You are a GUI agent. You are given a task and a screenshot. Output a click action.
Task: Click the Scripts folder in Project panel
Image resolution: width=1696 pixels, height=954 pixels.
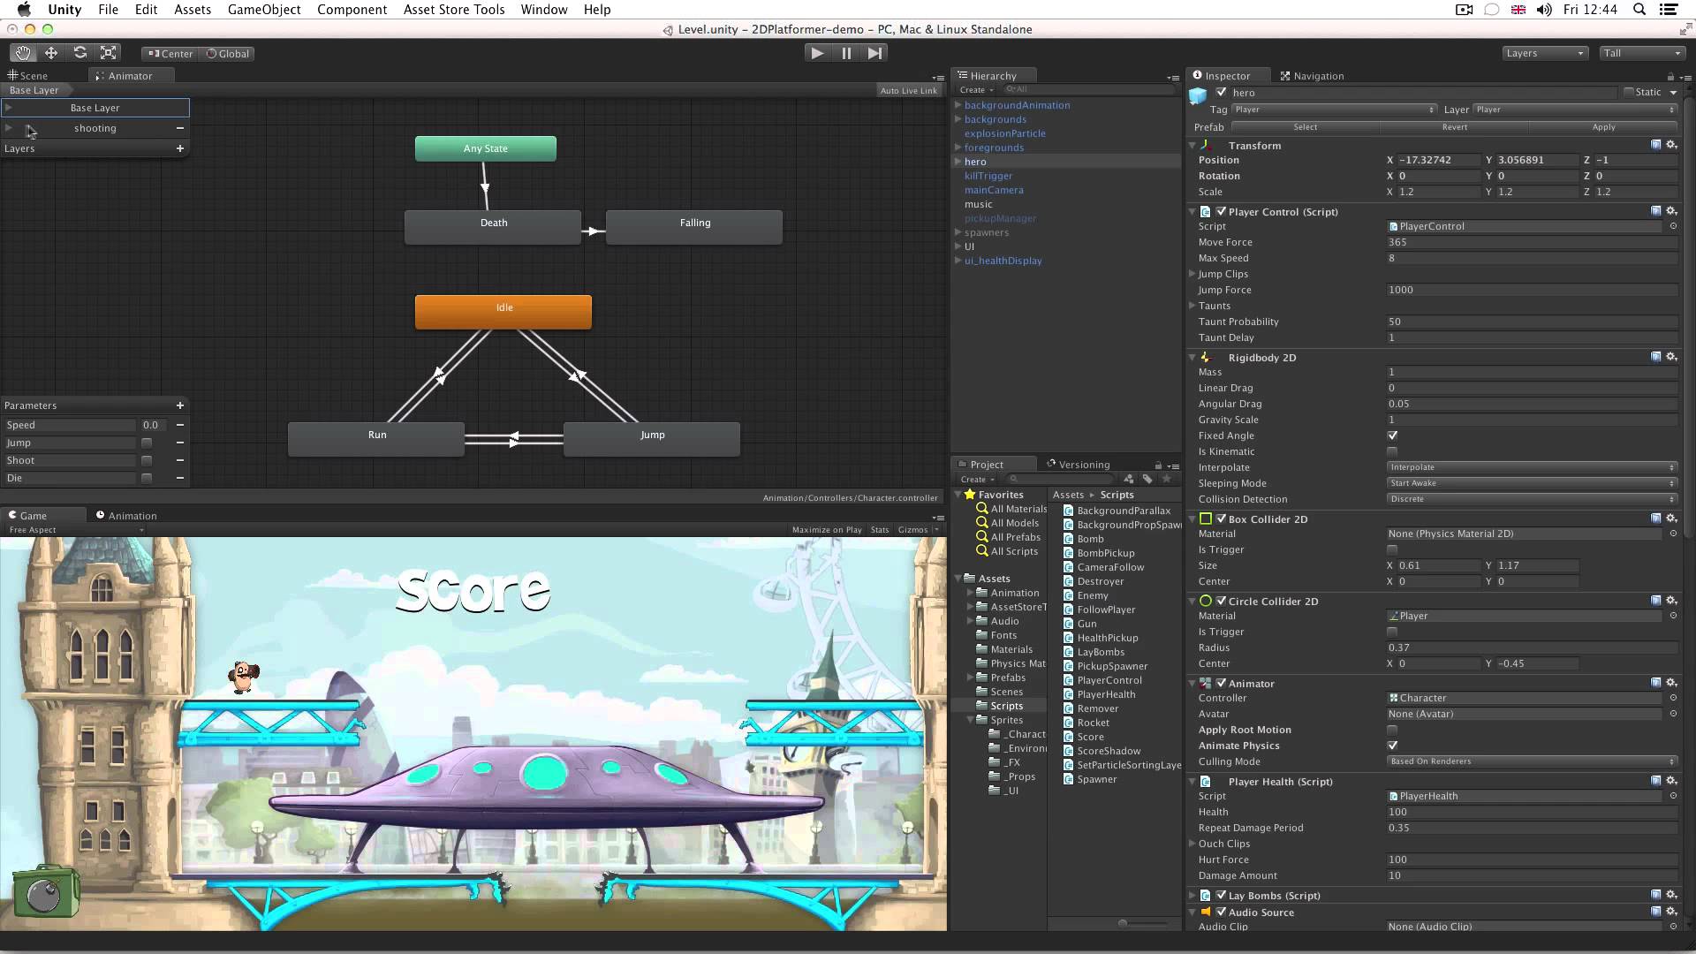click(1006, 705)
